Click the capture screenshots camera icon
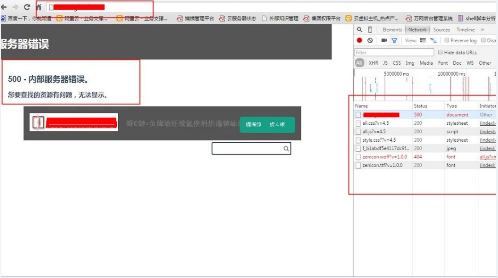The height and width of the screenshot is (278, 498). pos(384,40)
